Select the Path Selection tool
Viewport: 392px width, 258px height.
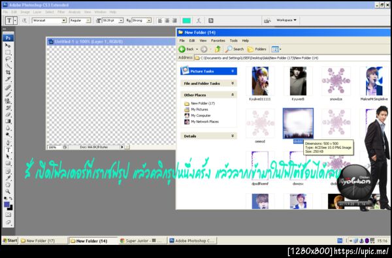pos(8,157)
